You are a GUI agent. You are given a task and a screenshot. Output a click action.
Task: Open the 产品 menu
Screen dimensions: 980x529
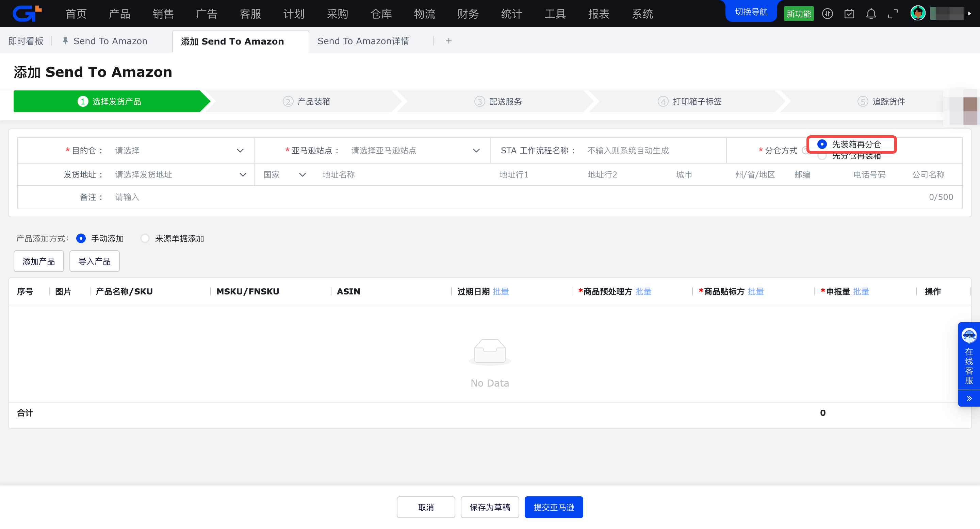pyautogui.click(x=119, y=14)
